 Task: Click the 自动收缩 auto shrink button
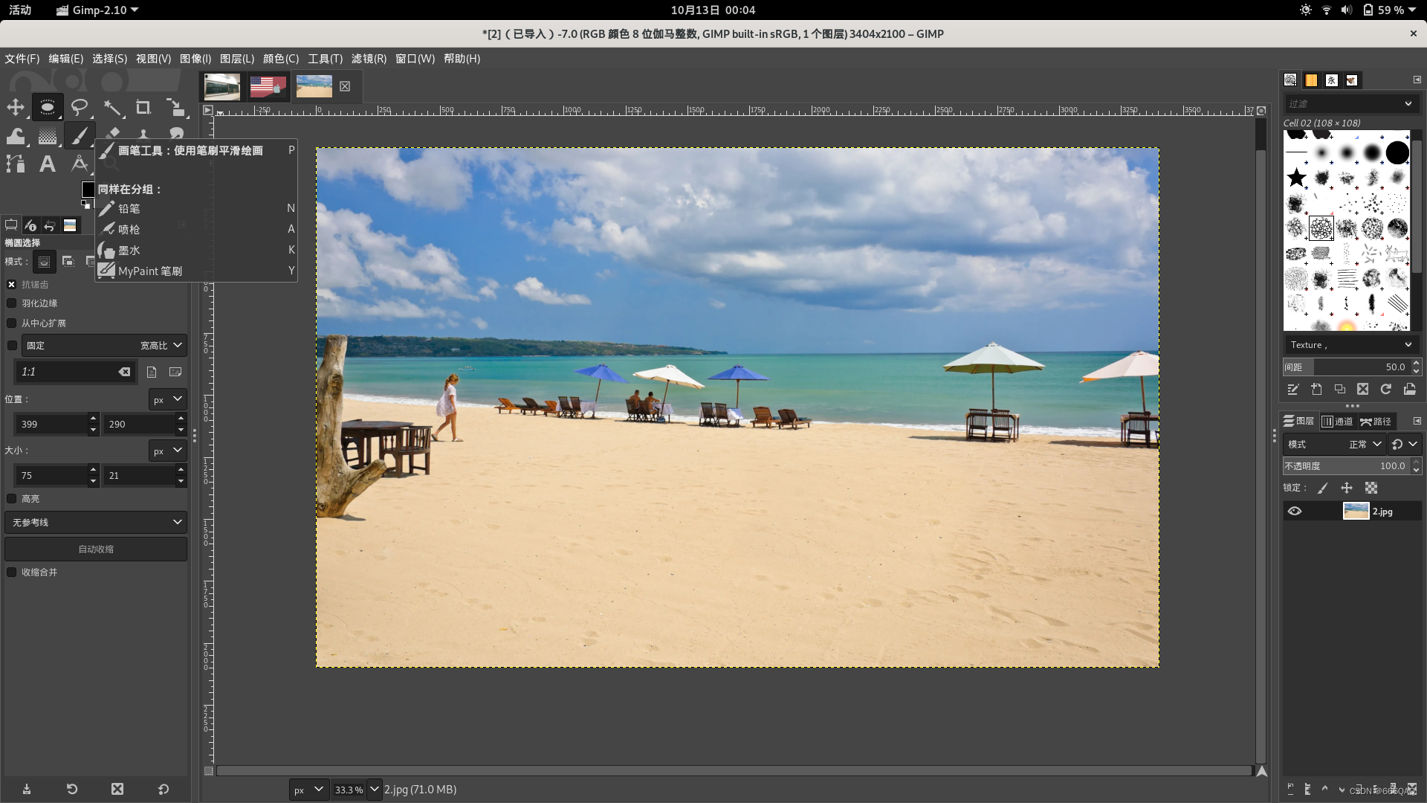tap(96, 549)
